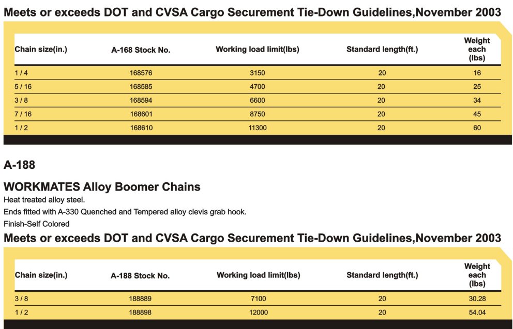Image resolution: width=513 pixels, height=329 pixels.
Task: Click the A-188 section heading
Action: [19, 165]
